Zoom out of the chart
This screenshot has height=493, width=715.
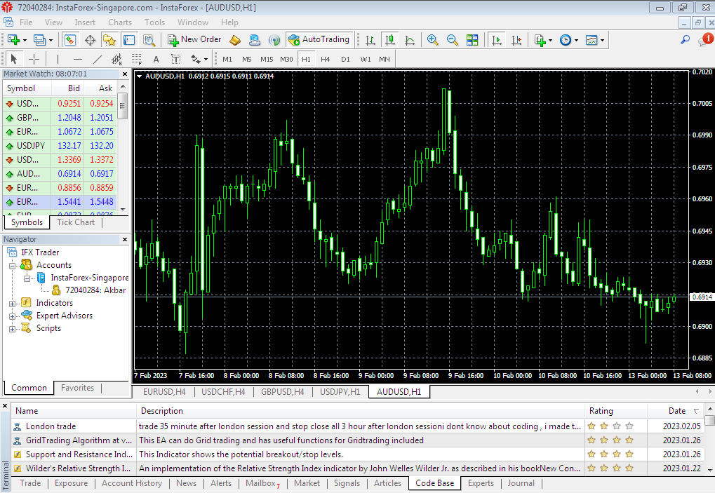pos(452,40)
